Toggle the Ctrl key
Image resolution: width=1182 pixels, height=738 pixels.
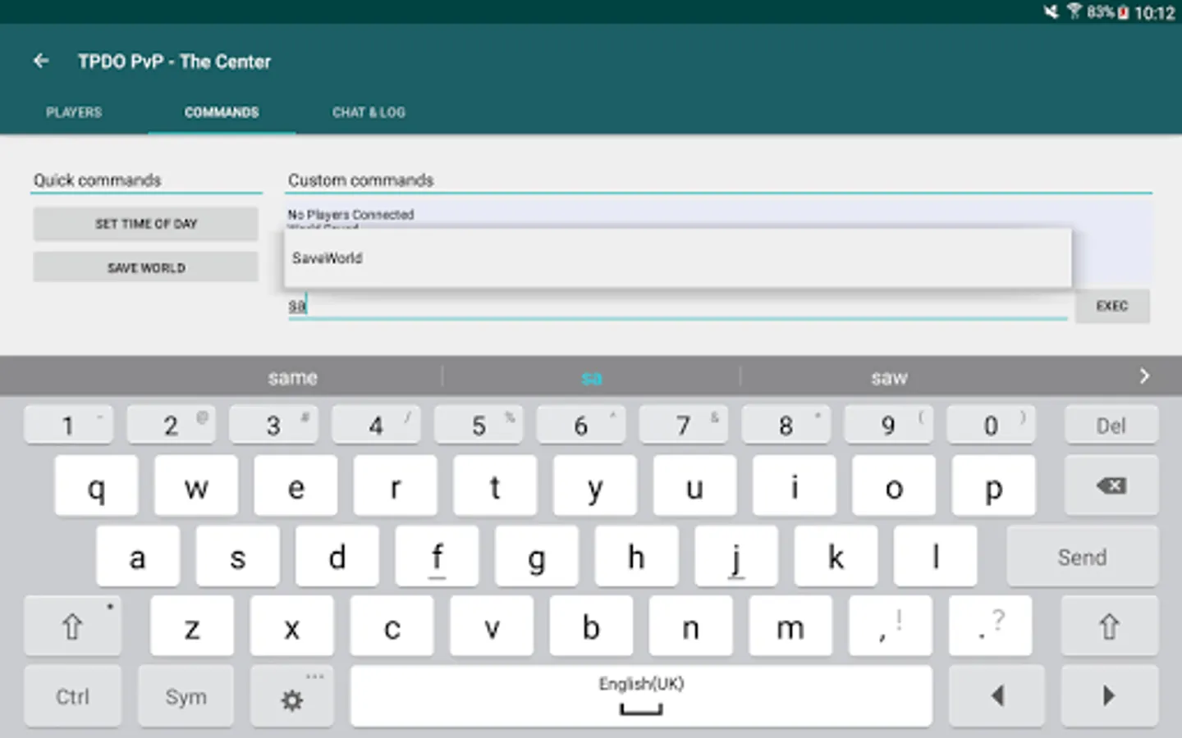click(x=72, y=696)
